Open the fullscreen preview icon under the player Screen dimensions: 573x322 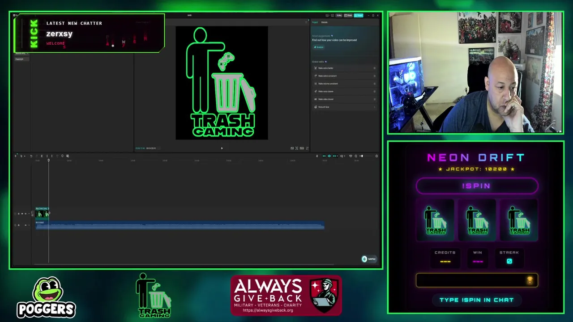307,148
